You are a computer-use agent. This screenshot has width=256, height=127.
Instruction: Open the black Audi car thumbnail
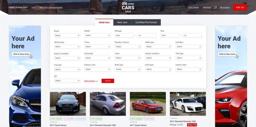(68, 104)
